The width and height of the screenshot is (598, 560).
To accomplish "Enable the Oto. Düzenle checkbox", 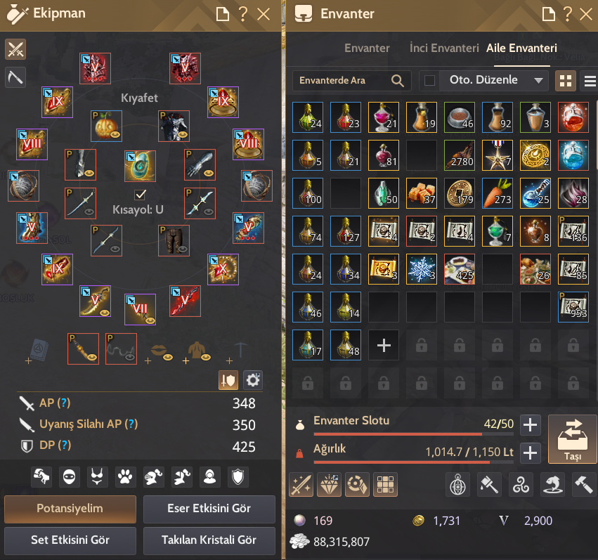I will click(429, 80).
